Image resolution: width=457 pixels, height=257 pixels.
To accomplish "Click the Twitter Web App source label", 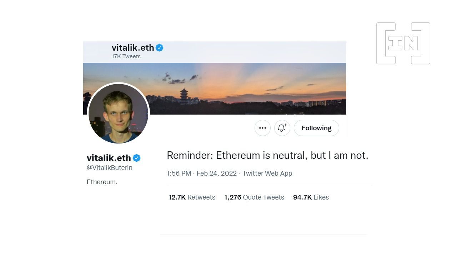I will click(267, 173).
